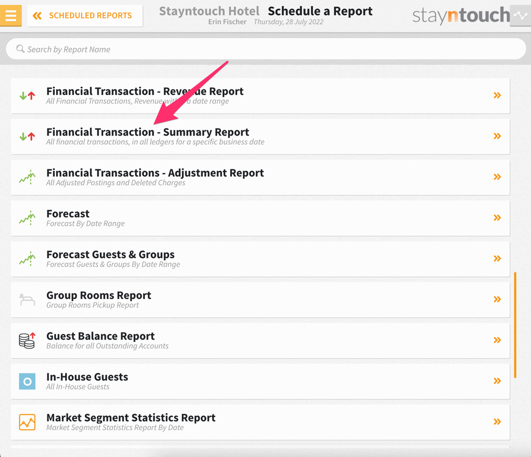Image resolution: width=531 pixels, height=457 pixels.
Task: Click the date Thursday, 28 July 2022
Action: (x=289, y=22)
